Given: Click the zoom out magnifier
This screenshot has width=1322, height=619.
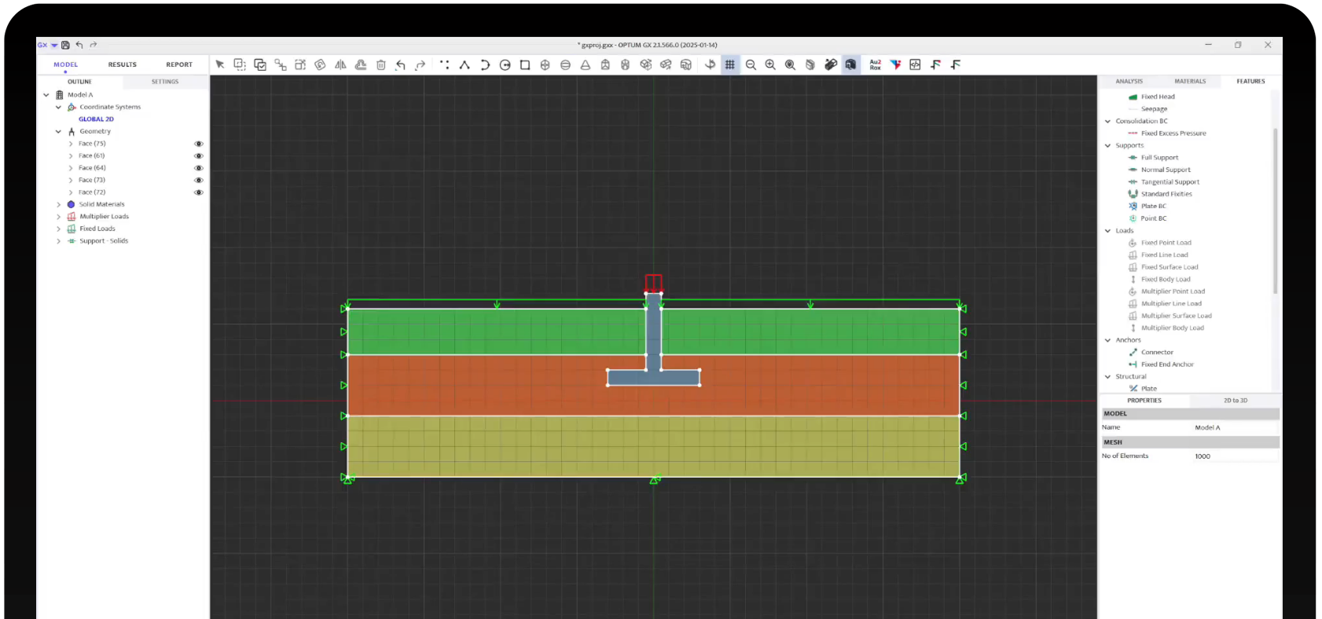Looking at the screenshot, I should pos(751,65).
